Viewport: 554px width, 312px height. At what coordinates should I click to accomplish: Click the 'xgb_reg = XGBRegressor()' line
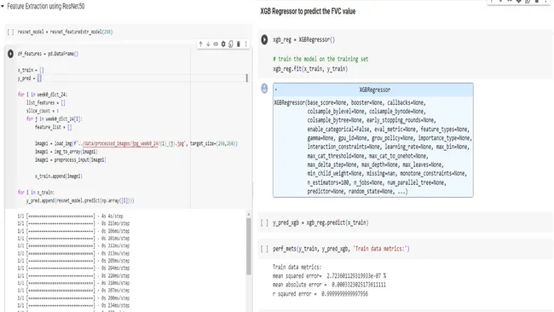coord(304,39)
